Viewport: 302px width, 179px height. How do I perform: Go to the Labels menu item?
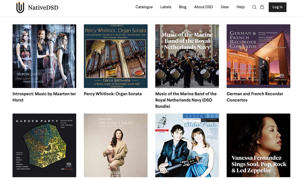click(x=166, y=7)
